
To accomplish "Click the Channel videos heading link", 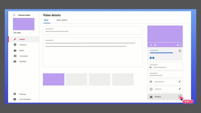I will [x=24, y=15].
